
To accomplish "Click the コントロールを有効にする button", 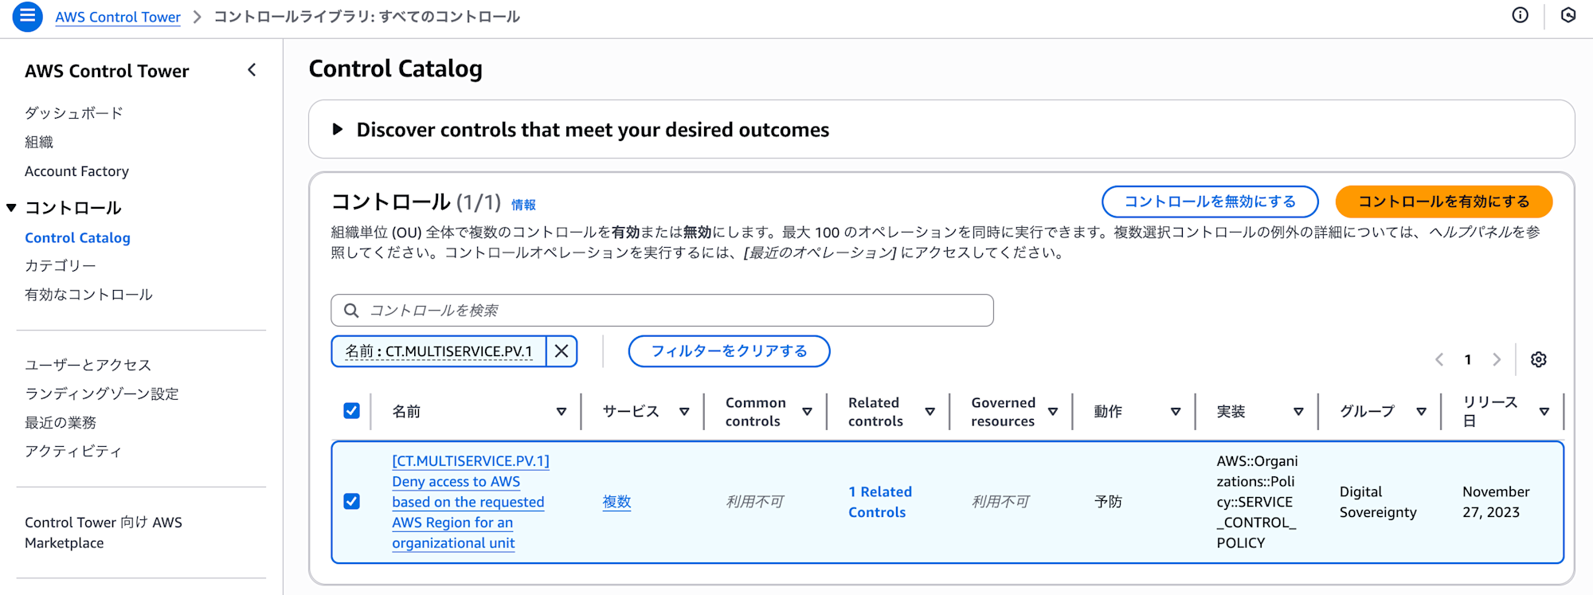I will click(x=1443, y=202).
